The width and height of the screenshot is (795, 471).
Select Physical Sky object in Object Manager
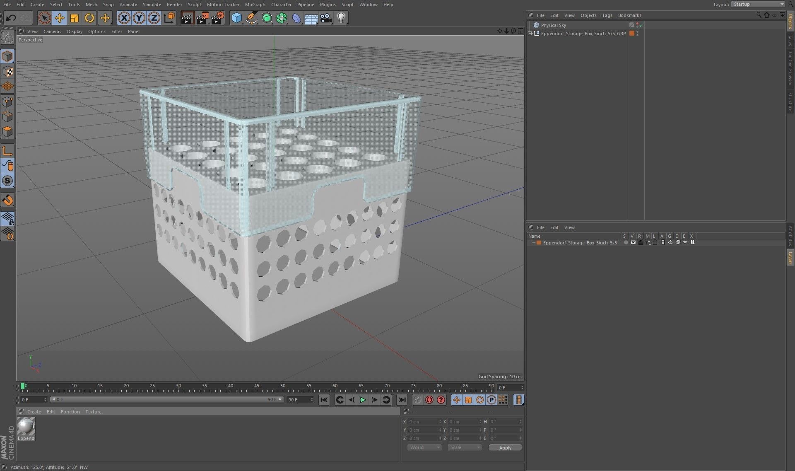(x=553, y=25)
